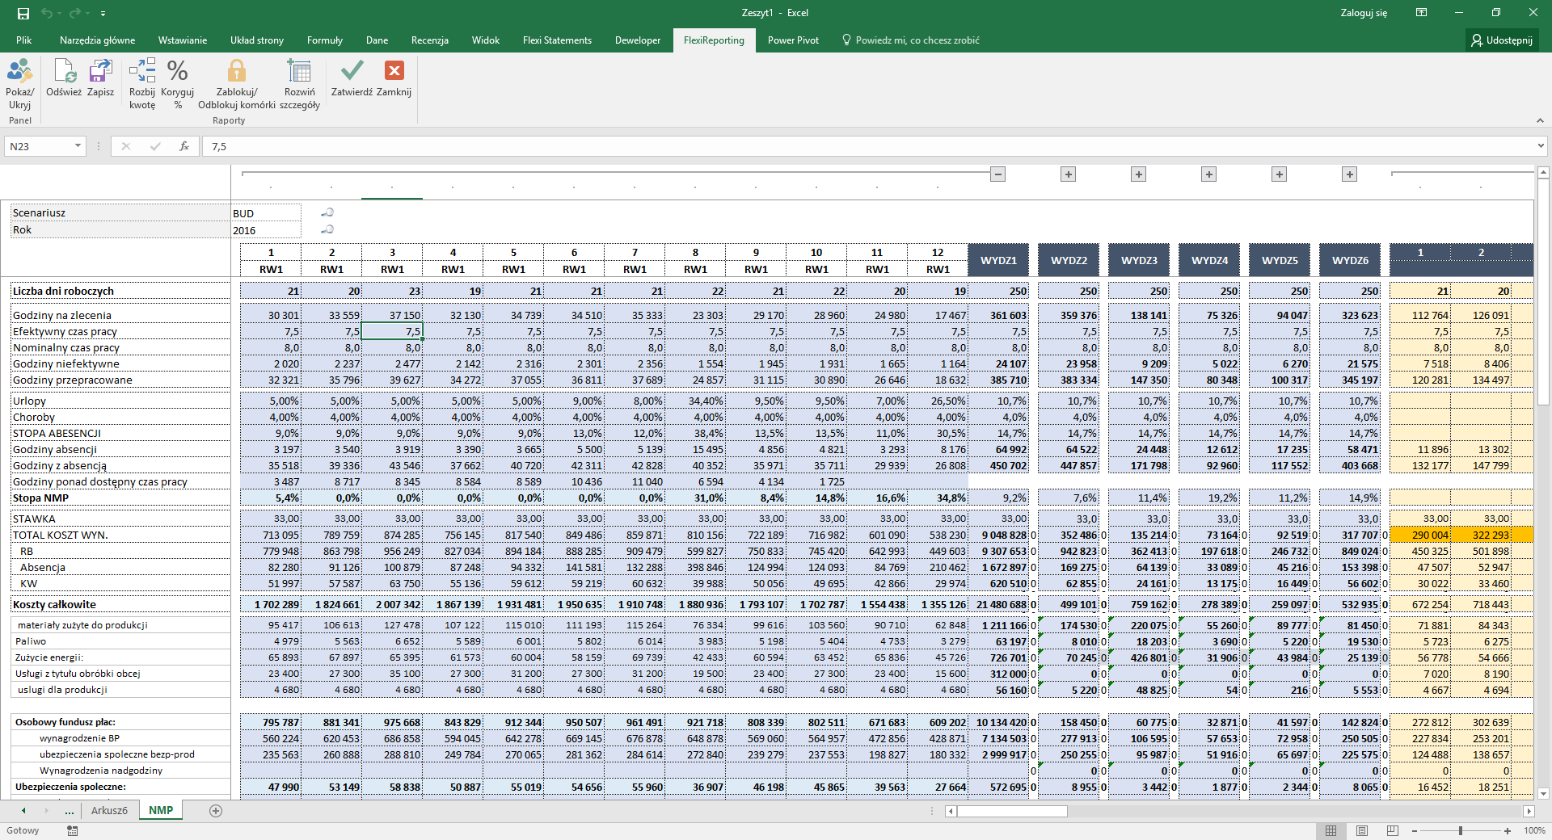
Task: Switch to Page Layout view in status bar
Action: tap(1362, 830)
